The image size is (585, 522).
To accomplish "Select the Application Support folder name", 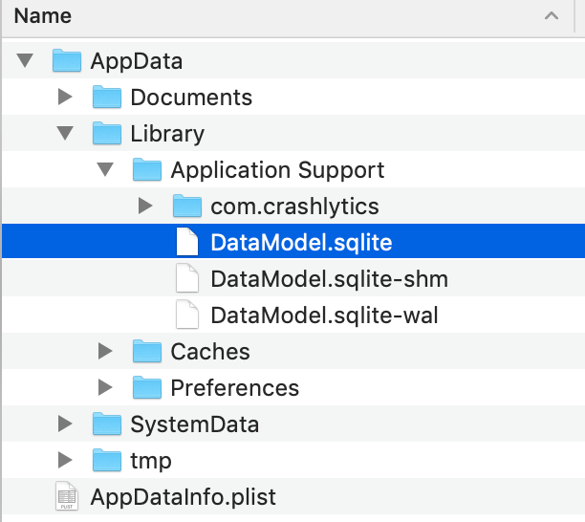I will coord(277,170).
